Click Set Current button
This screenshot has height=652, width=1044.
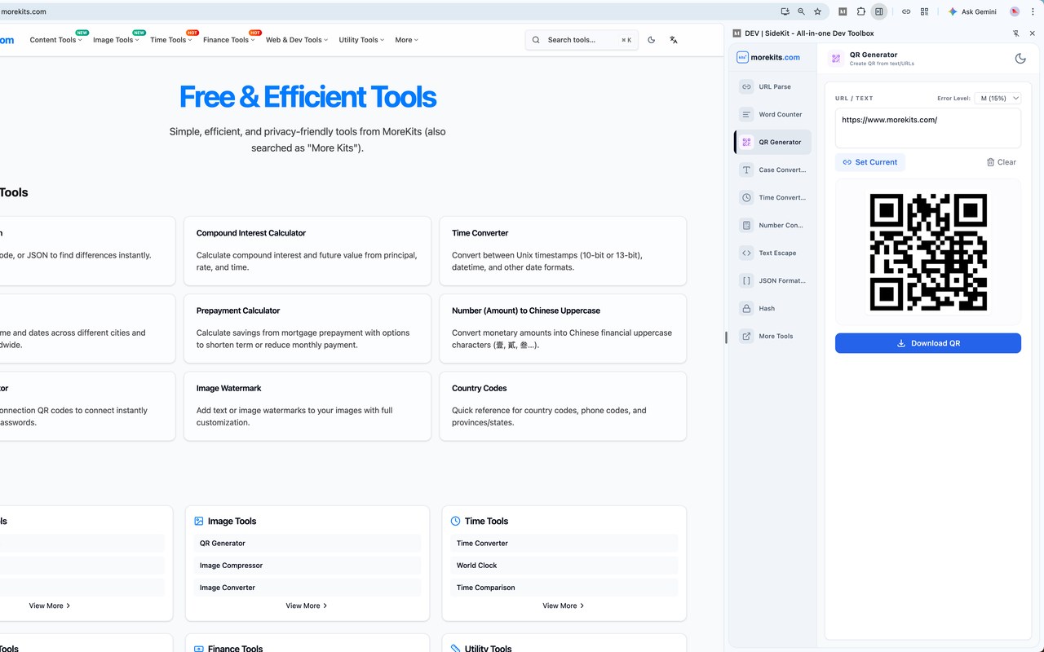(x=870, y=162)
